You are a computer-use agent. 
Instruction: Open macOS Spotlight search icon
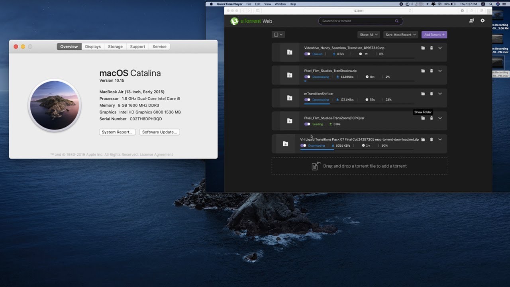click(490, 4)
